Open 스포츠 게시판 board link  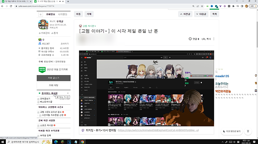click(x=46, y=125)
